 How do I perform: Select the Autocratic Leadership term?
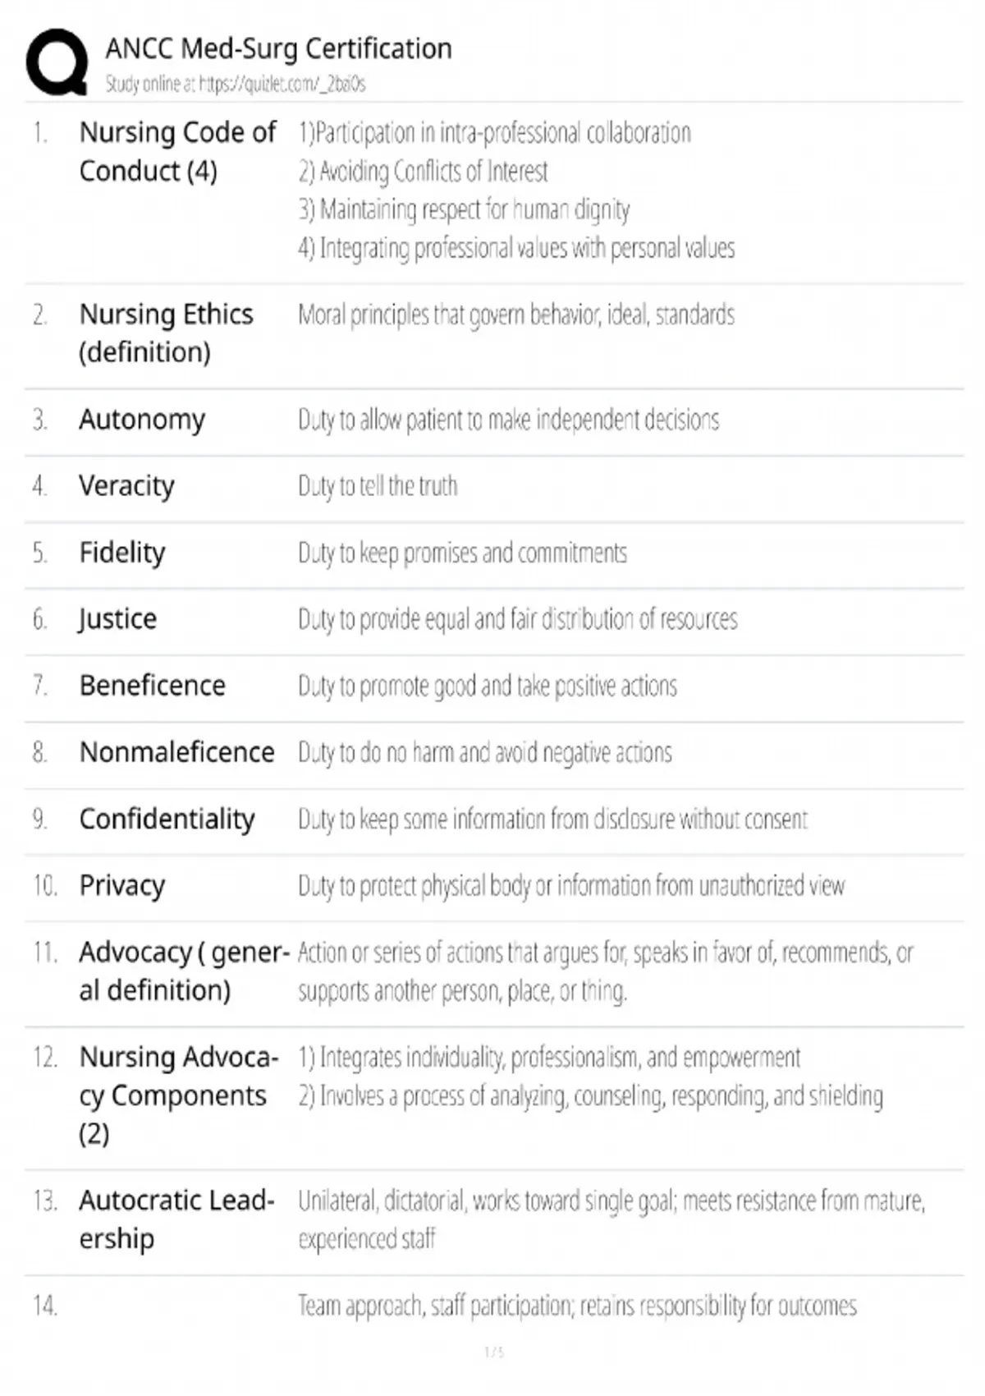pyautogui.click(x=176, y=1219)
